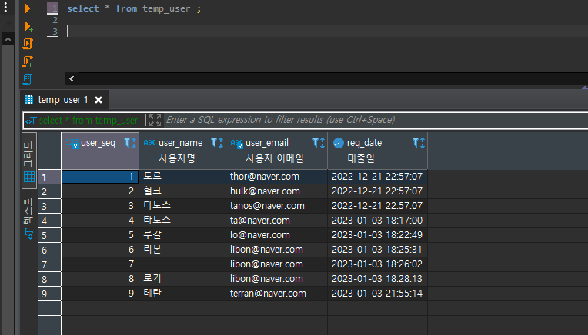This screenshot has width=588, height=335.
Task: Sort by the user_email column arrows
Action: click(x=322, y=143)
